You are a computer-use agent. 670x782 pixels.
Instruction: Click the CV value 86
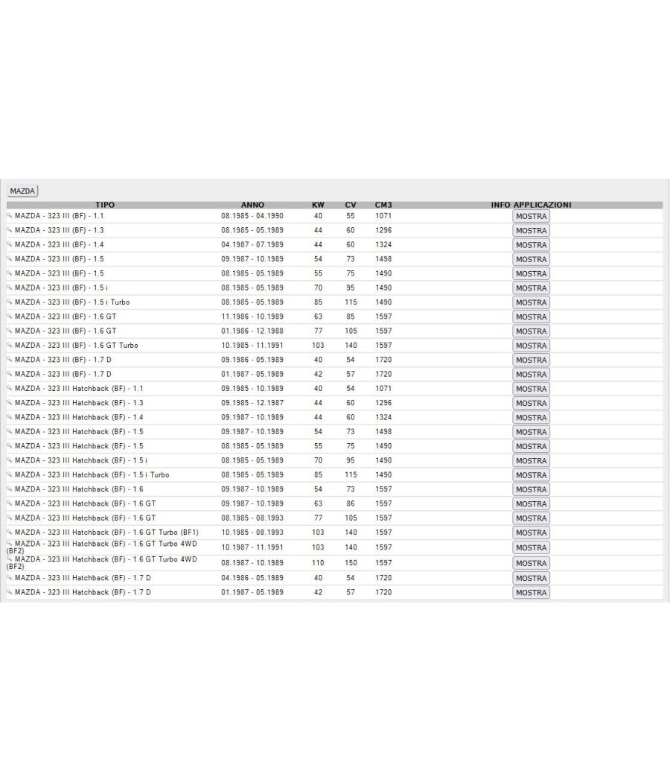tap(351, 503)
